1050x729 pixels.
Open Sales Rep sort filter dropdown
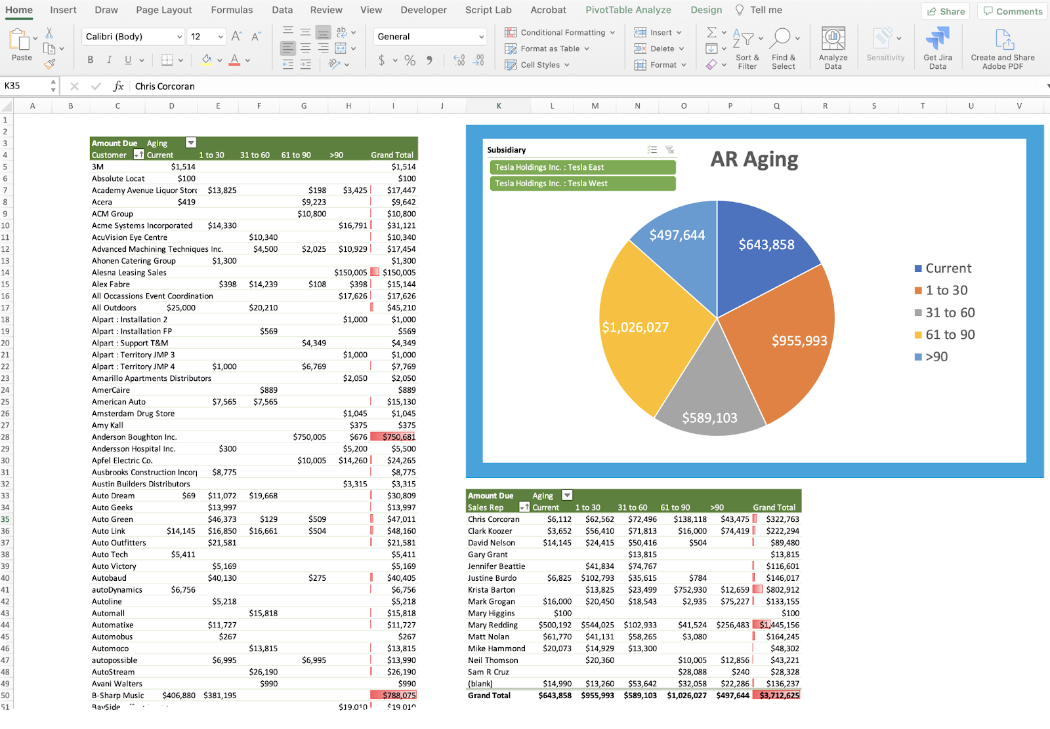(524, 507)
